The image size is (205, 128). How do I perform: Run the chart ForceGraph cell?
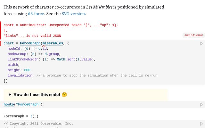(x=201, y=44)
